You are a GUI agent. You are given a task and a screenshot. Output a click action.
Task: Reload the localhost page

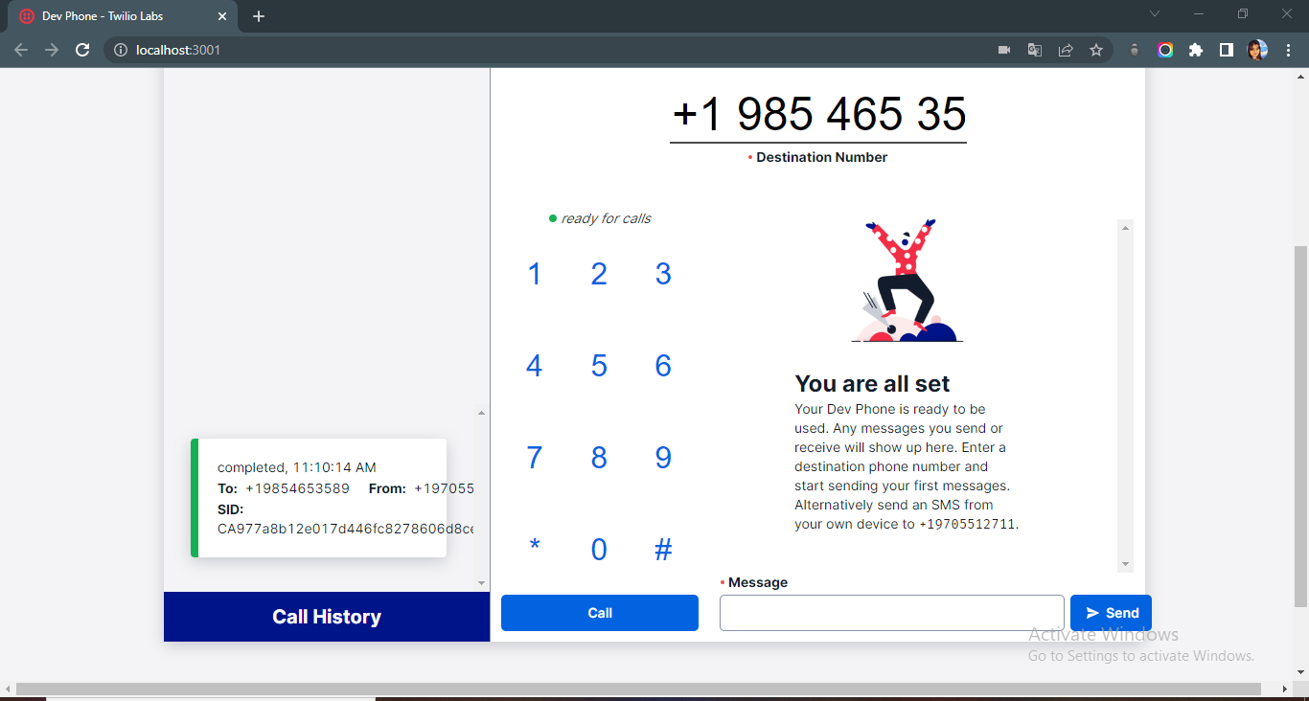coord(82,50)
